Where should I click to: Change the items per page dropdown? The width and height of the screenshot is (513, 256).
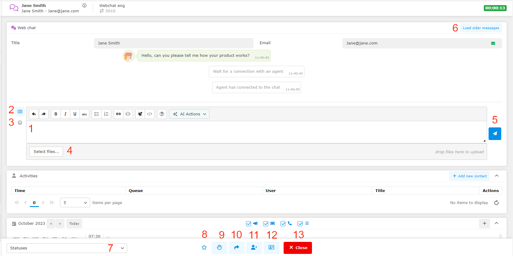pos(75,203)
